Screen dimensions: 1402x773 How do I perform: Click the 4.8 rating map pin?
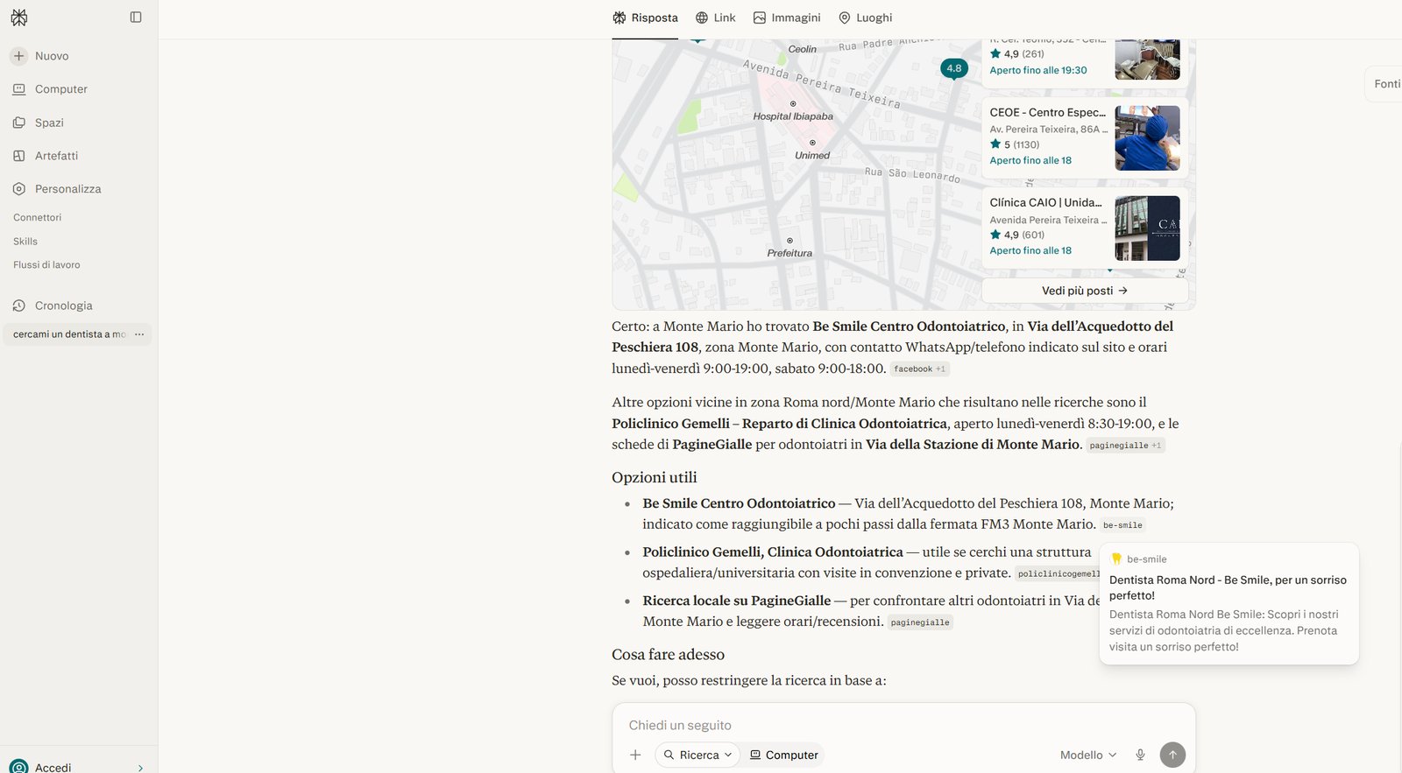pyautogui.click(x=954, y=68)
